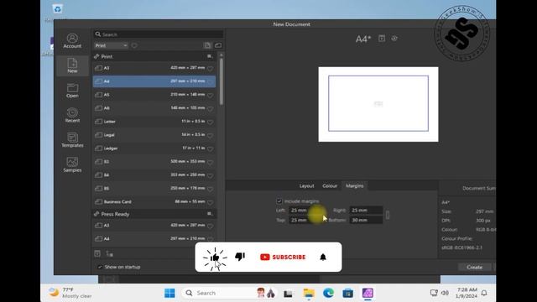Viewport: 537px width, 302px height.
Task: Click the list view options icon below list
Action: click(x=109, y=253)
